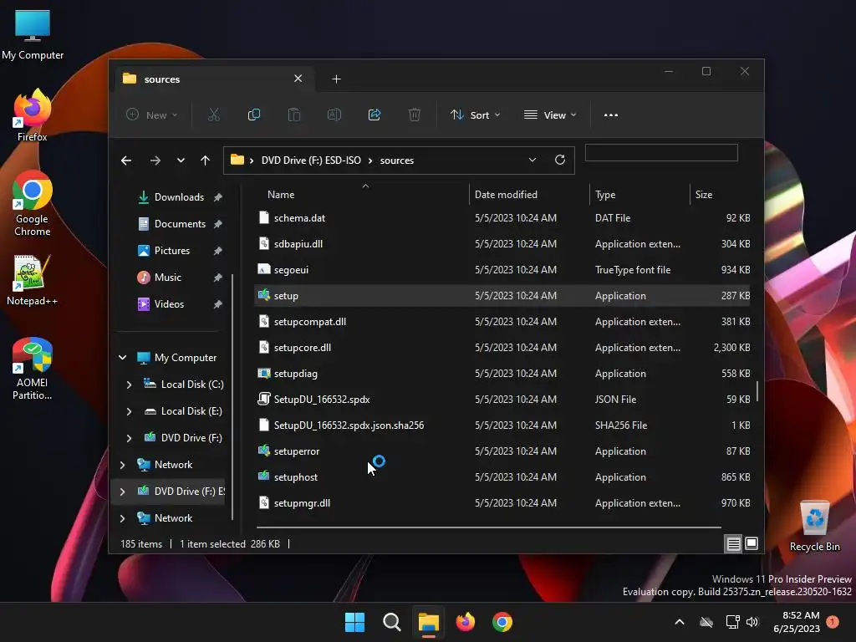Click DVD Drive (F:) ESD-ISO breadcrumb
The height and width of the screenshot is (642, 856).
pyautogui.click(x=311, y=160)
